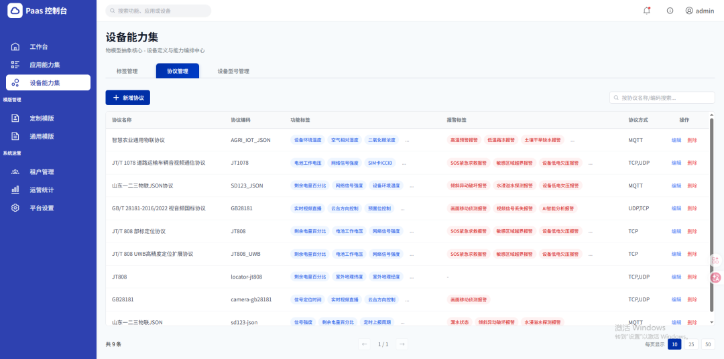Set page size to 25
This screenshot has height=359, width=724.
[691, 344]
